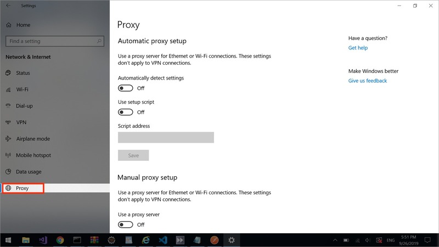Show hidden system tray icons
The width and height of the screenshot is (439, 247).
tap(335, 240)
